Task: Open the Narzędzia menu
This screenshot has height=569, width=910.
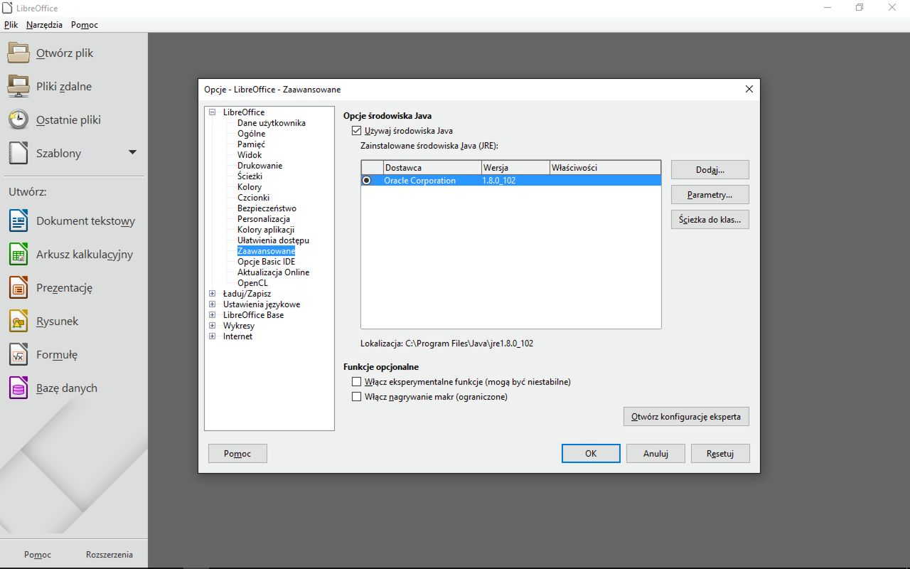Action: coord(44,25)
